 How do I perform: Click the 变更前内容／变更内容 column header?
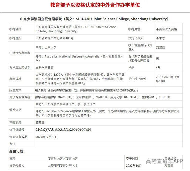pyautogui.click(x=85, y=158)
